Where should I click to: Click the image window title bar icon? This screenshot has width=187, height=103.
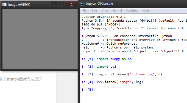pos(4,5)
